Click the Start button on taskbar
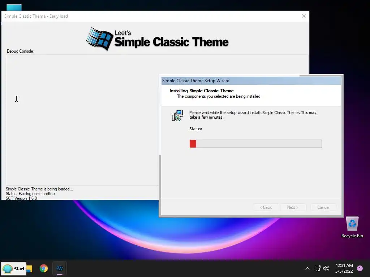This screenshot has height=277, width=370. pyautogui.click(x=13, y=268)
